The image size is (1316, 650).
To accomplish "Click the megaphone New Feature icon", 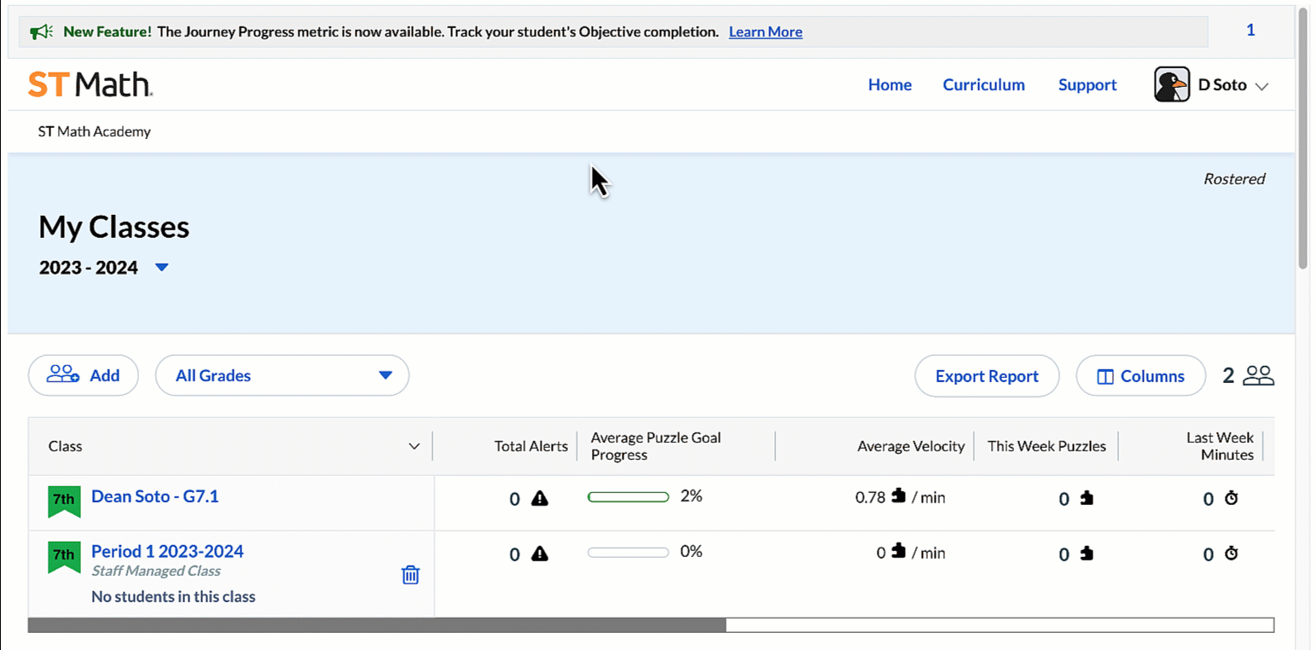I will (41, 32).
